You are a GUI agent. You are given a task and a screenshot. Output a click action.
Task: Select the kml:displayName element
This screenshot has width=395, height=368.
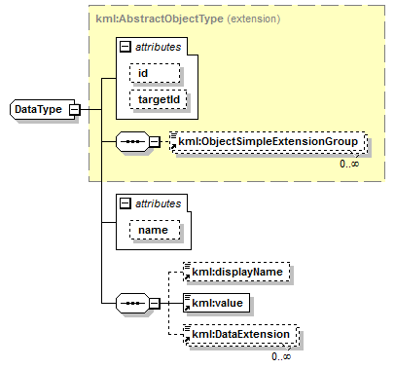[236, 272]
